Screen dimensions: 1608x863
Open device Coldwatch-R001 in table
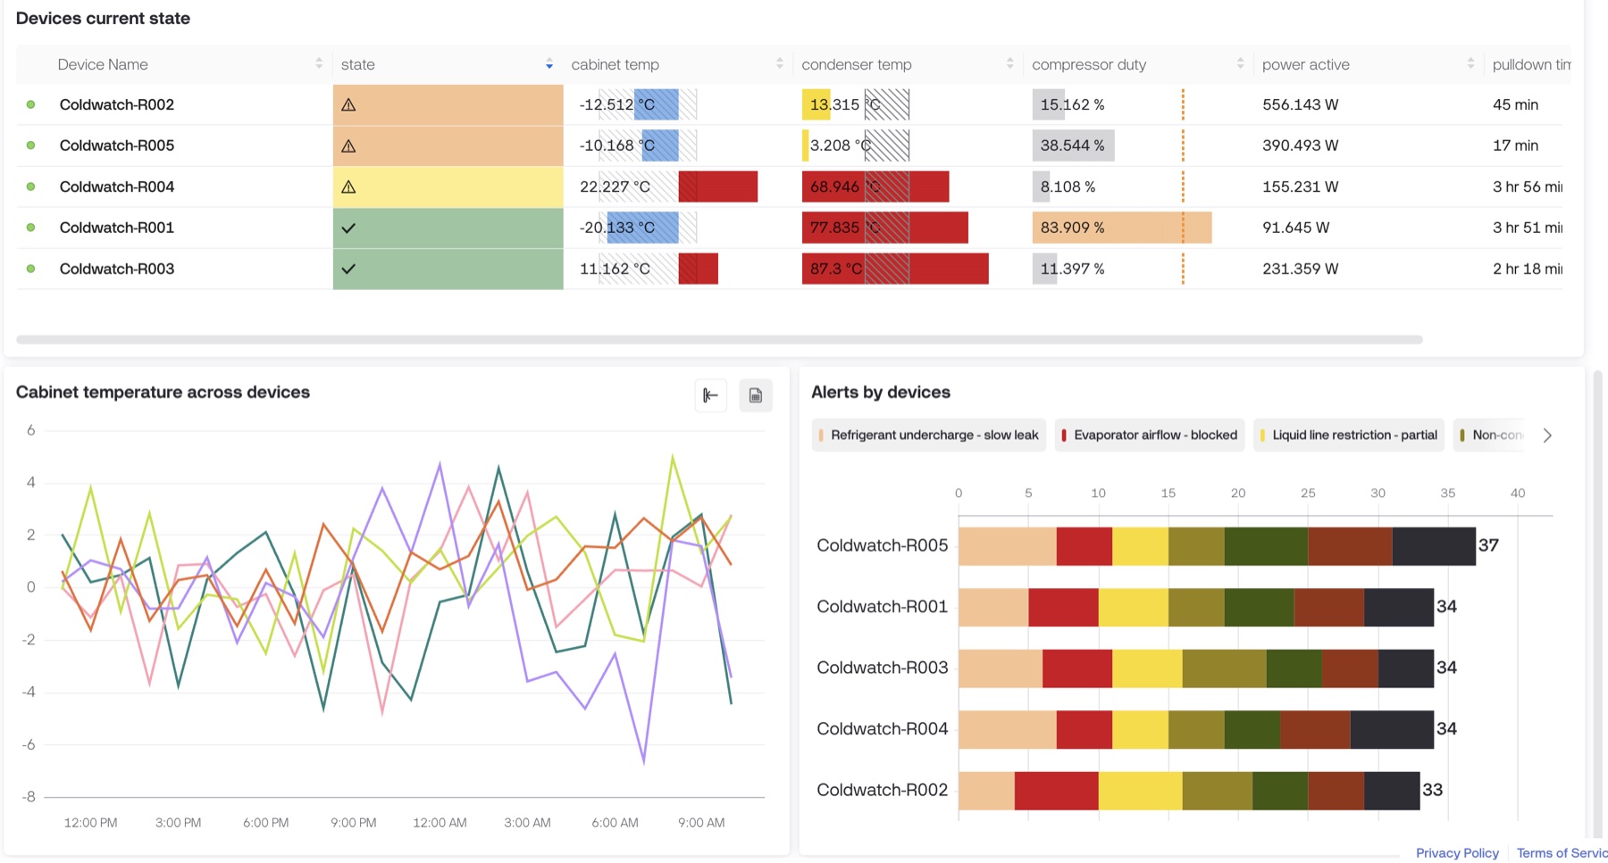click(117, 228)
